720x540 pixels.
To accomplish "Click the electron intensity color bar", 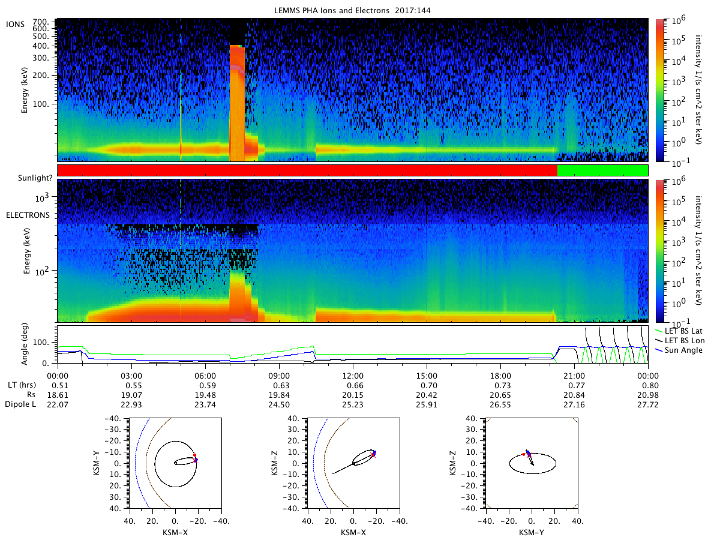I will tap(660, 250).
